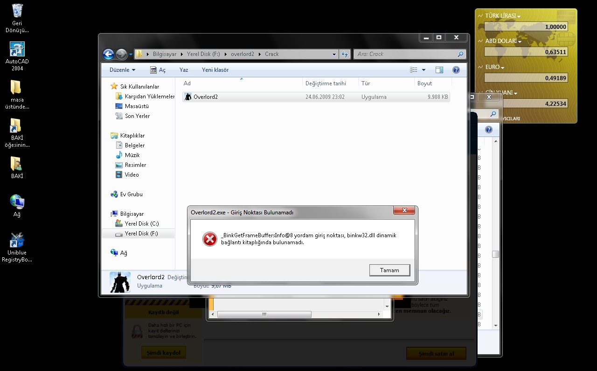
Task: Open help icon in background Explorer window
Action: [489, 130]
